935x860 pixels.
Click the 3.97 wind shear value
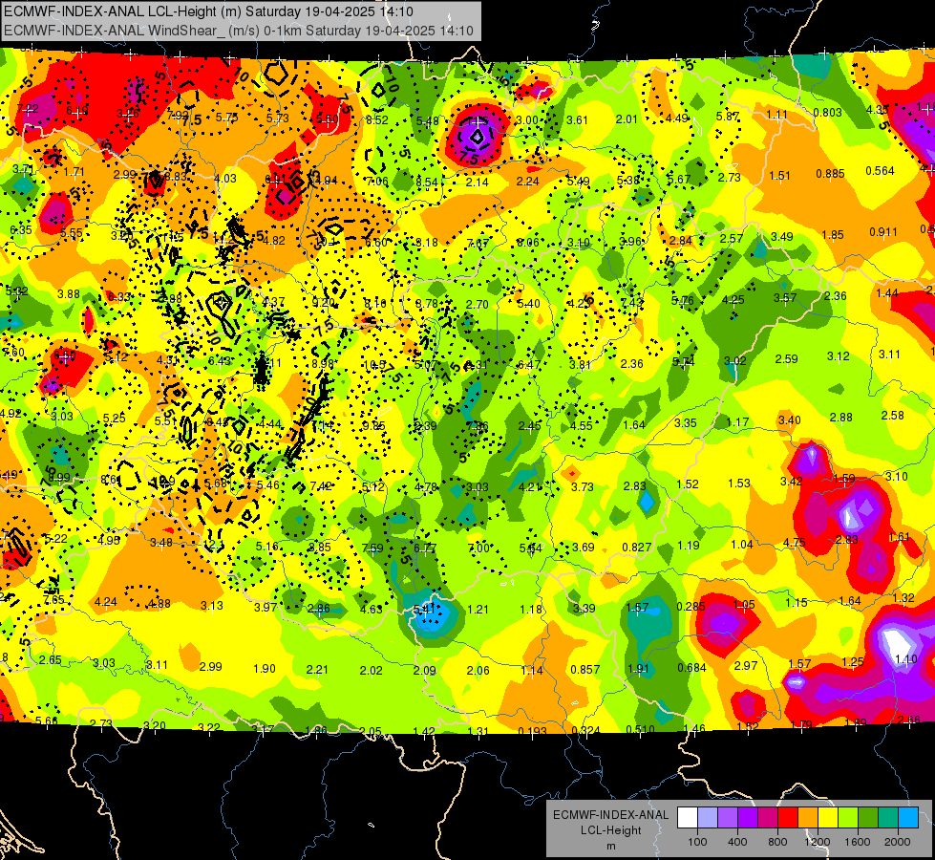(266, 607)
